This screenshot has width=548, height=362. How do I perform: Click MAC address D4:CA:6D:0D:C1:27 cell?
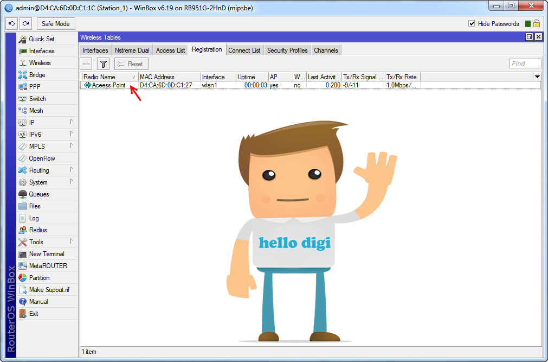pyautogui.click(x=166, y=85)
